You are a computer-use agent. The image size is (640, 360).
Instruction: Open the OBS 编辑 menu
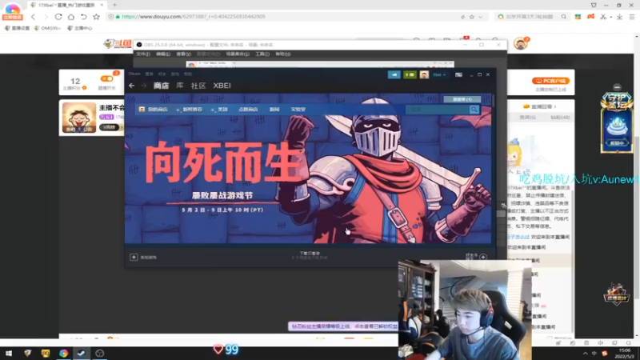coord(163,54)
